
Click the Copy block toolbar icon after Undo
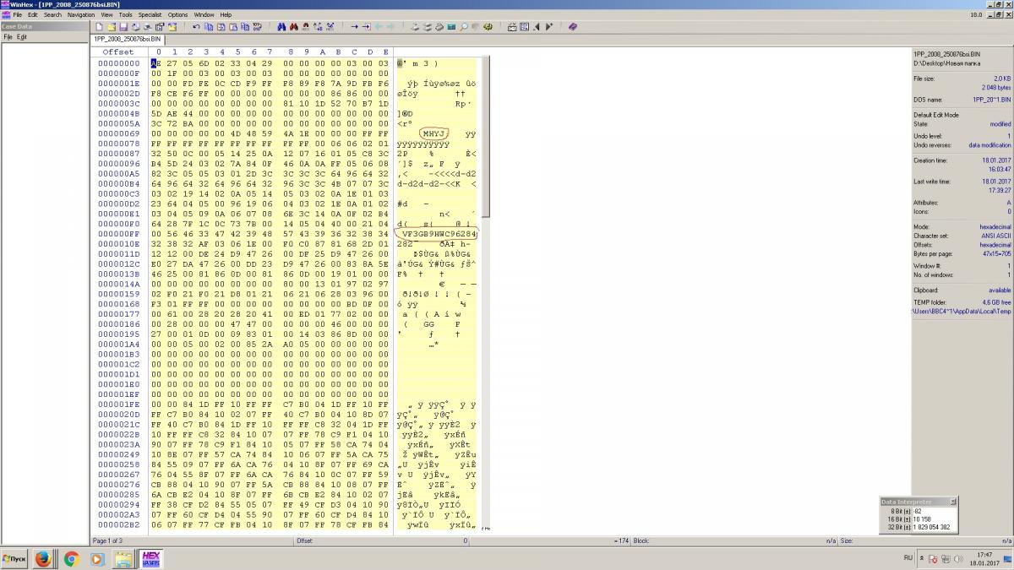tap(208, 27)
